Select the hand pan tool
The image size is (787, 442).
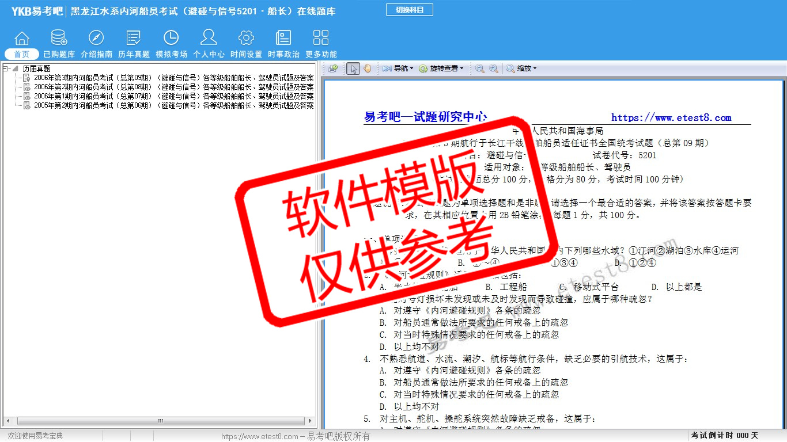click(x=368, y=68)
